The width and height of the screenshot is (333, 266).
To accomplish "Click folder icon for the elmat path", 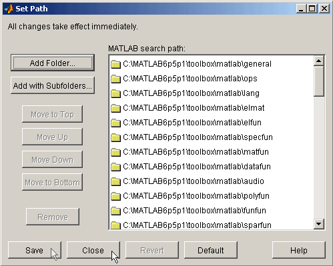I will 115,108.
